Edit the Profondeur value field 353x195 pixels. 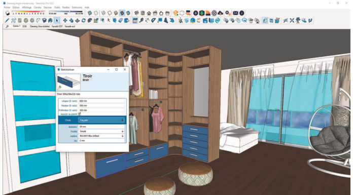pos(101,110)
